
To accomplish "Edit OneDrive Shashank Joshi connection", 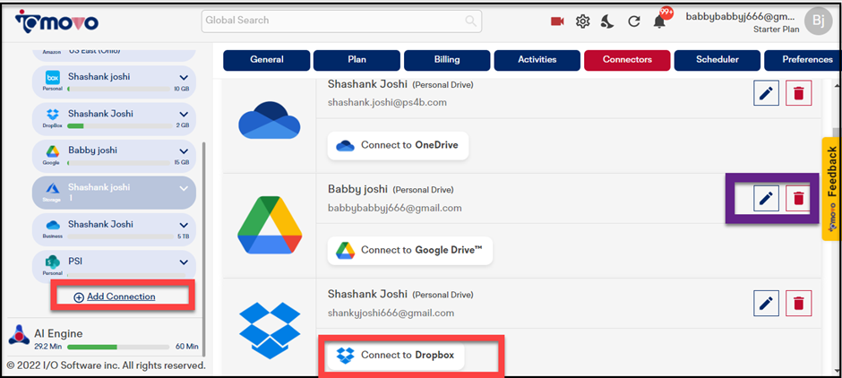I will [x=766, y=93].
